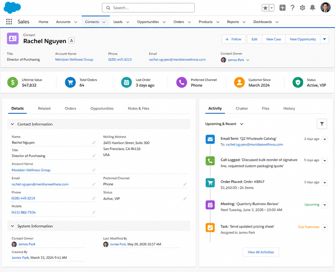335x272 pixels.
Task: Switch to the History tab
Action: [x=289, y=109]
